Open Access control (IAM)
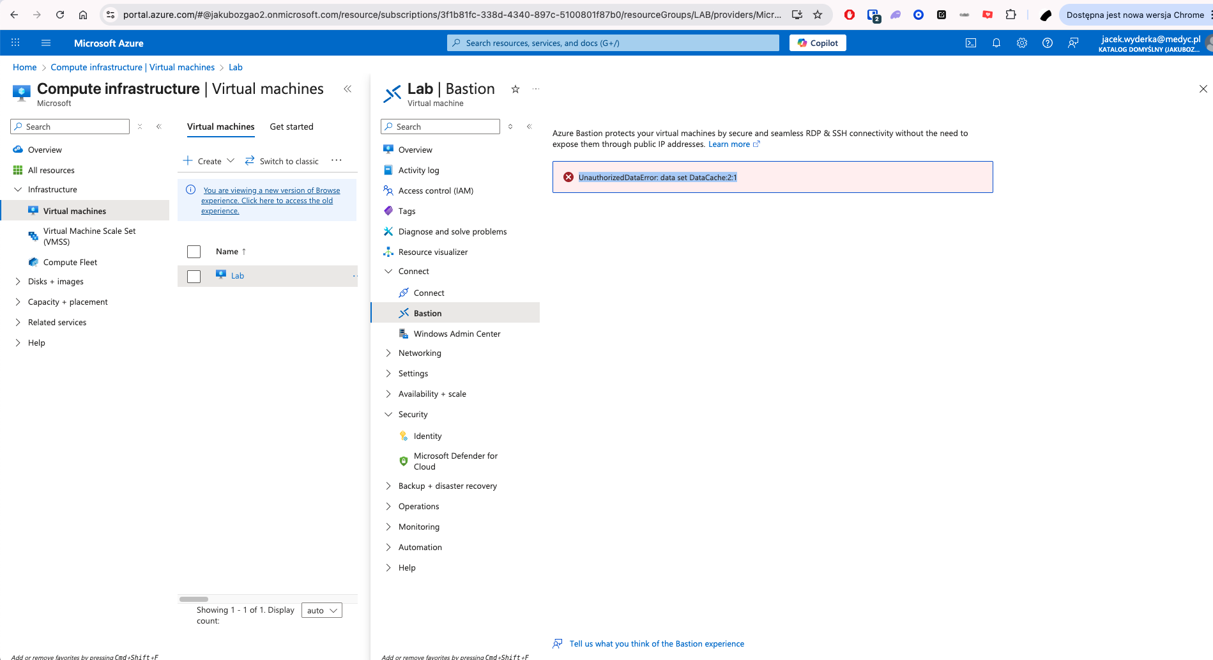This screenshot has height=660, width=1213. 436,190
